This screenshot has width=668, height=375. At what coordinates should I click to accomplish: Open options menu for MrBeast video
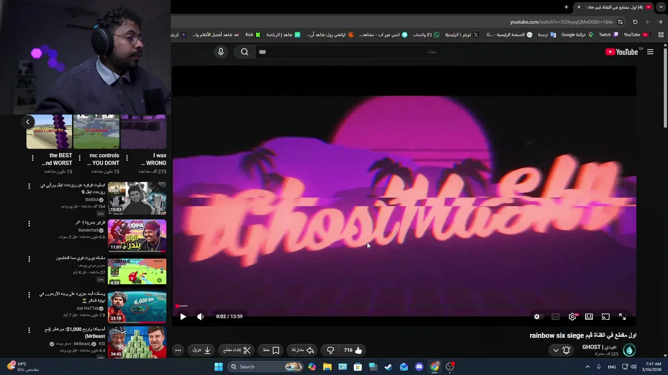pos(29,330)
